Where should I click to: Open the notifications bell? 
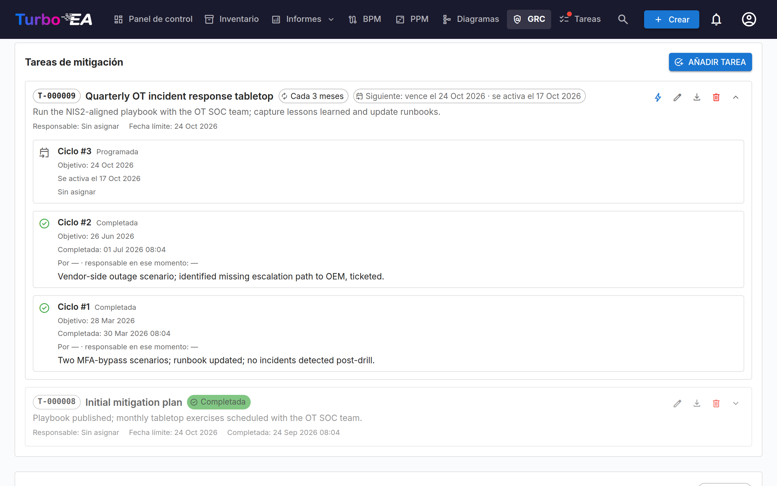[716, 19]
